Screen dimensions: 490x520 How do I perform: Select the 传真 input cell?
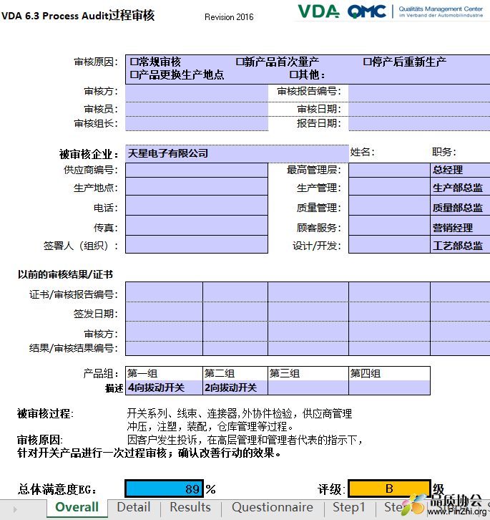coord(197,226)
